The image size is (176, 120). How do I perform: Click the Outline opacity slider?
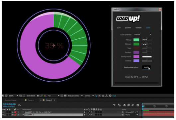(147, 61)
